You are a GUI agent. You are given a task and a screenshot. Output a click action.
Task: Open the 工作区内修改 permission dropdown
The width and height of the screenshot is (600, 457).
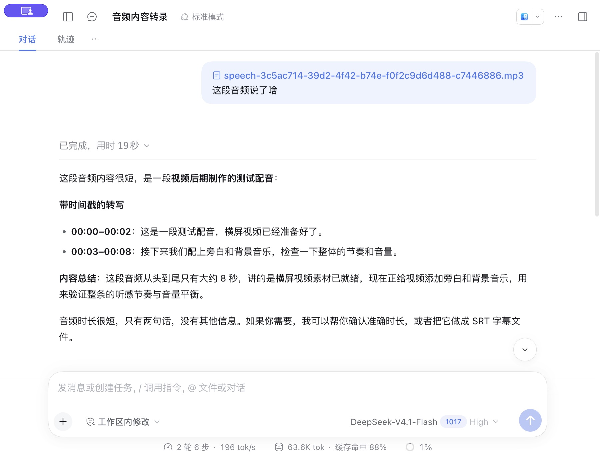pyautogui.click(x=123, y=422)
